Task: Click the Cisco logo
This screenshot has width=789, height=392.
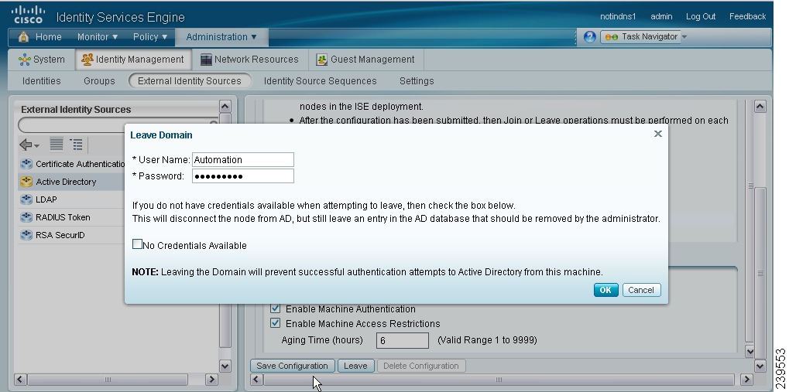Action: [x=28, y=15]
